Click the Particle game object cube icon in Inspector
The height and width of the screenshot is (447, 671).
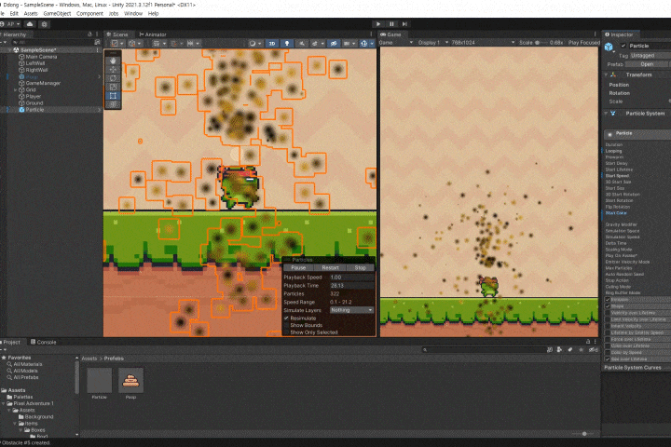pos(609,47)
